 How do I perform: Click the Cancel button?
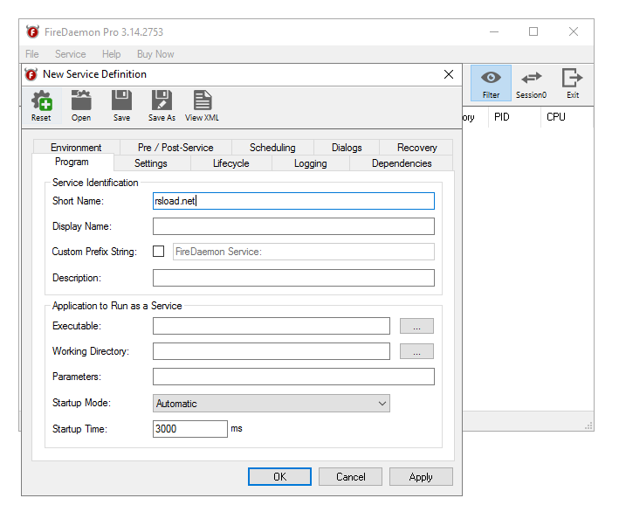click(x=351, y=476)
